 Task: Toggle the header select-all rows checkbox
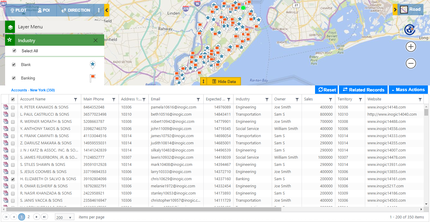[13, 99]
